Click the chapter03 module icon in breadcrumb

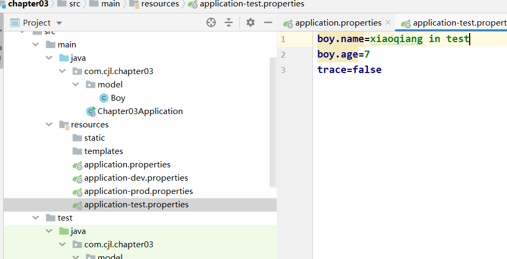click(x=3, y=4)
